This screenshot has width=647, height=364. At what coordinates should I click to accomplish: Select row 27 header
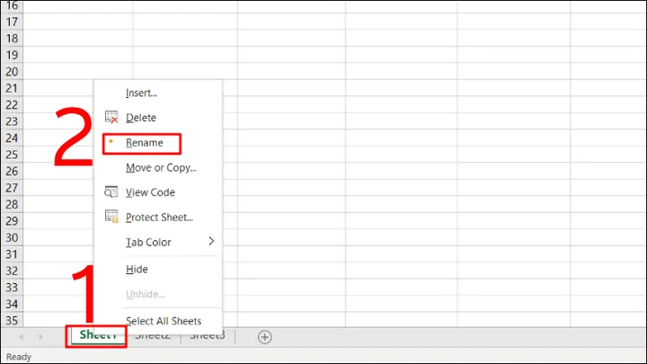coord(12,188)
